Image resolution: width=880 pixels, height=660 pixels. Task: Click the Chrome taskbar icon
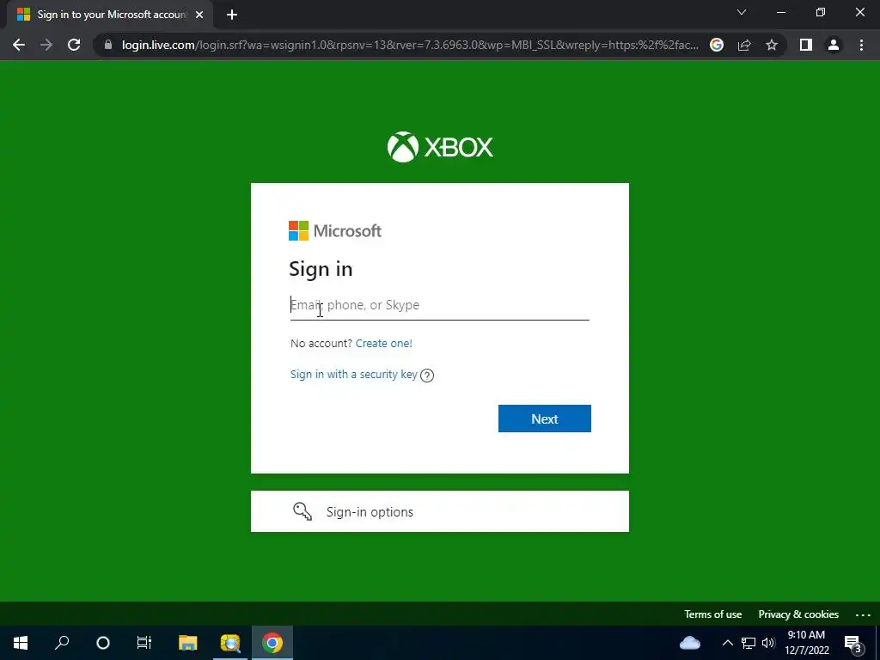272,643
